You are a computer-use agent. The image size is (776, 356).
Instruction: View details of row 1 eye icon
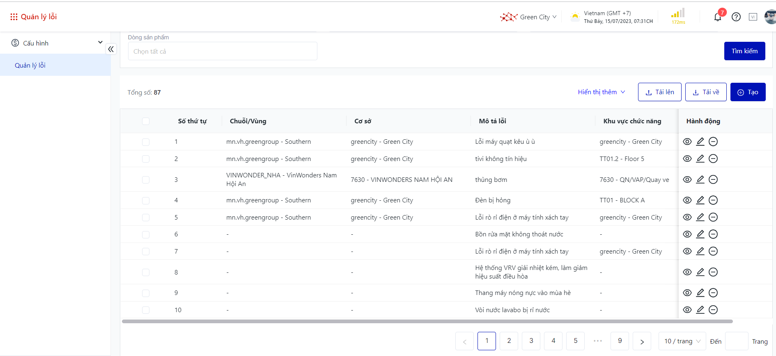pyautogui.click(x=687, y=142)
